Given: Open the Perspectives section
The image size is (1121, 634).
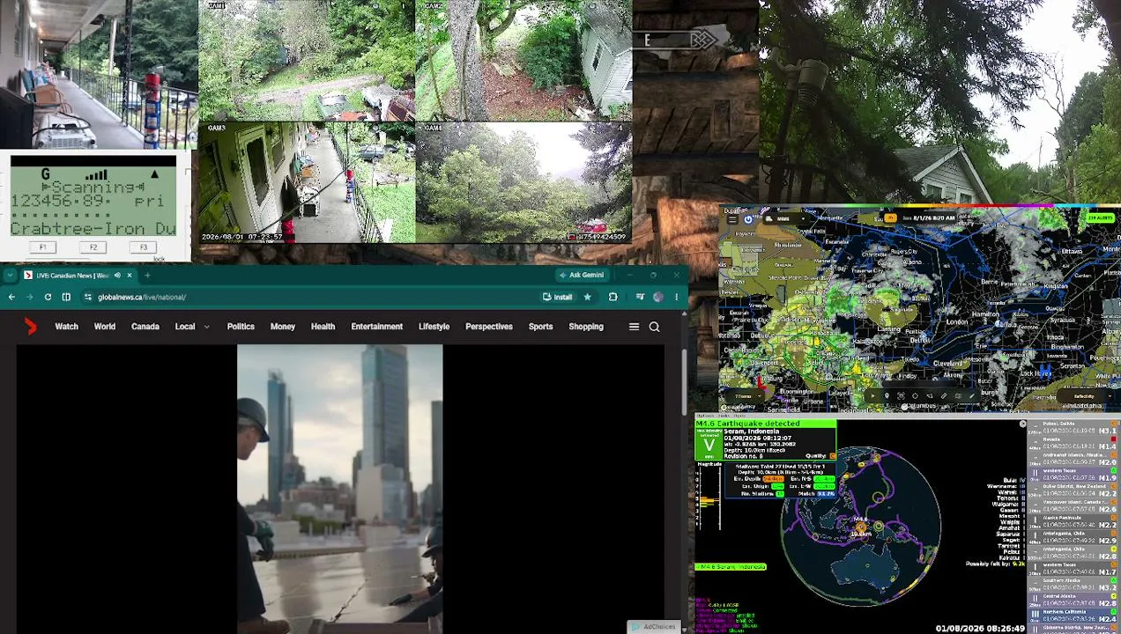Looking at the screenshot, I should coord(489,327).
